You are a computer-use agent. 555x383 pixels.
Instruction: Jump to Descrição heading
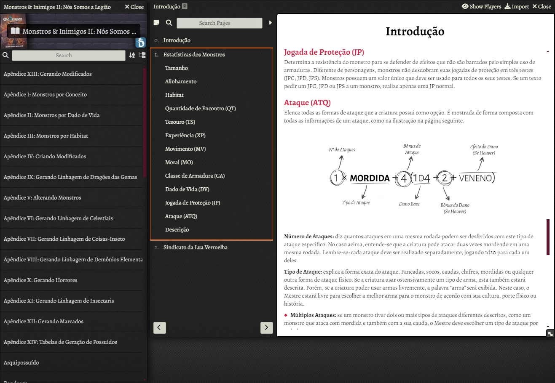177,230
